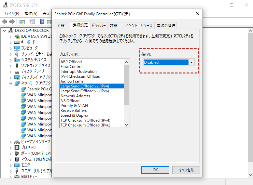
Task: Select NS Offload property
Action: pos(91,101)
